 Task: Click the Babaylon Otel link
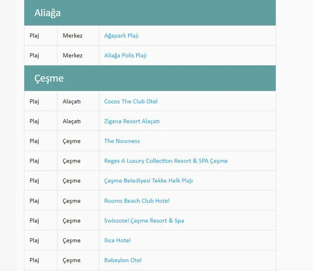[123, 260]
